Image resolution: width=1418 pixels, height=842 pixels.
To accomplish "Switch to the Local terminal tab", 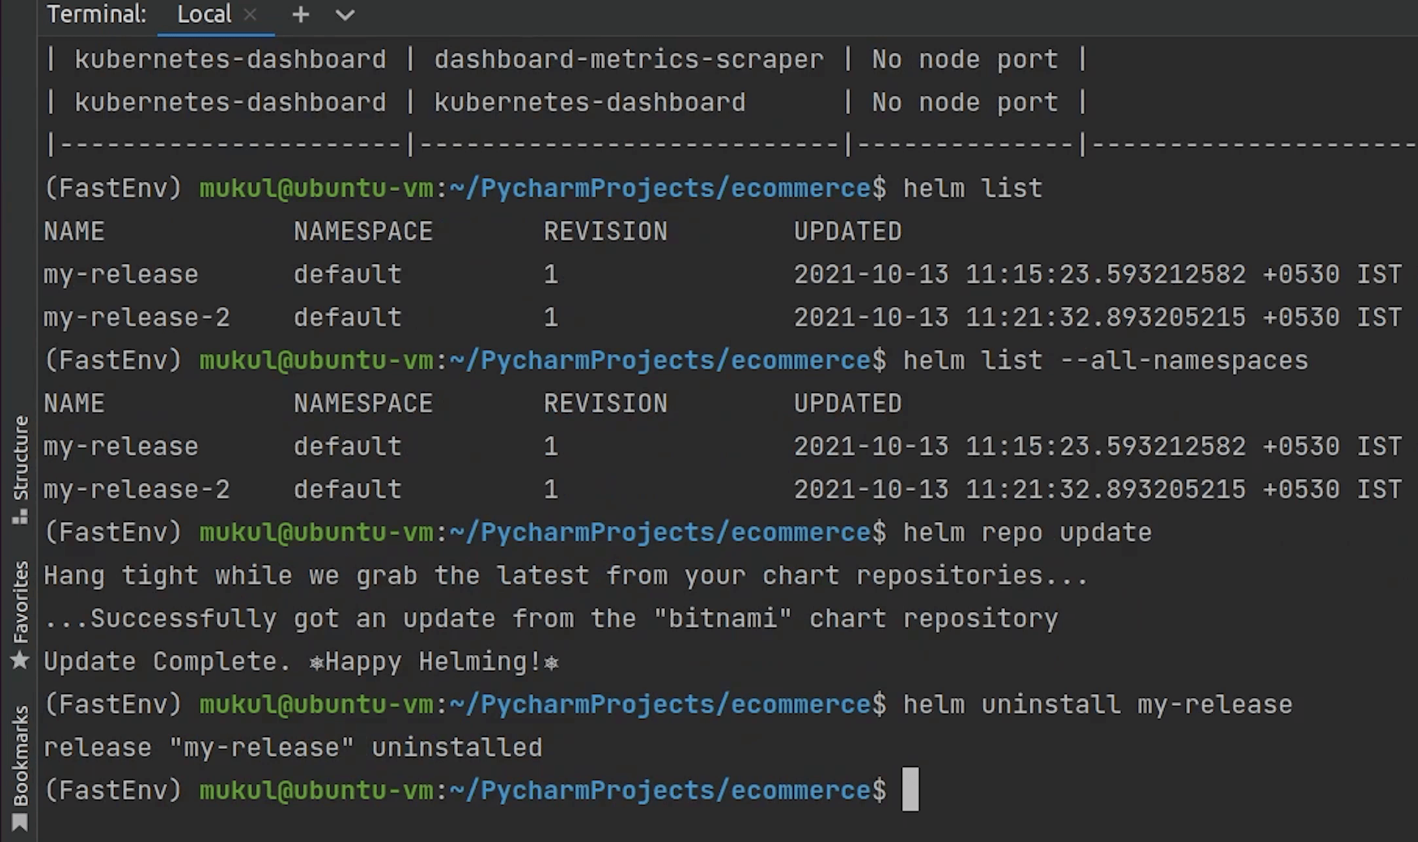I will coord(204,14).
